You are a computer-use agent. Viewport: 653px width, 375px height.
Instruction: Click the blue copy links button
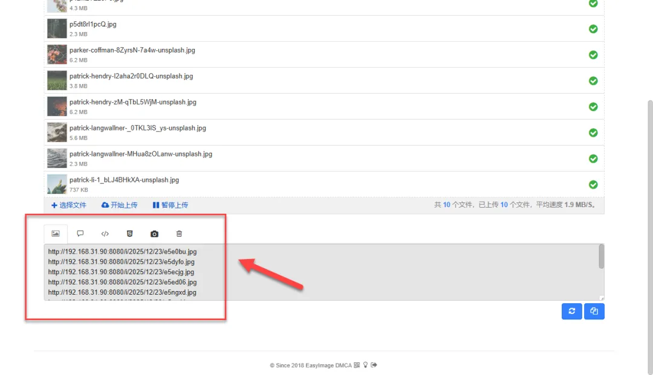coord(594,311)
